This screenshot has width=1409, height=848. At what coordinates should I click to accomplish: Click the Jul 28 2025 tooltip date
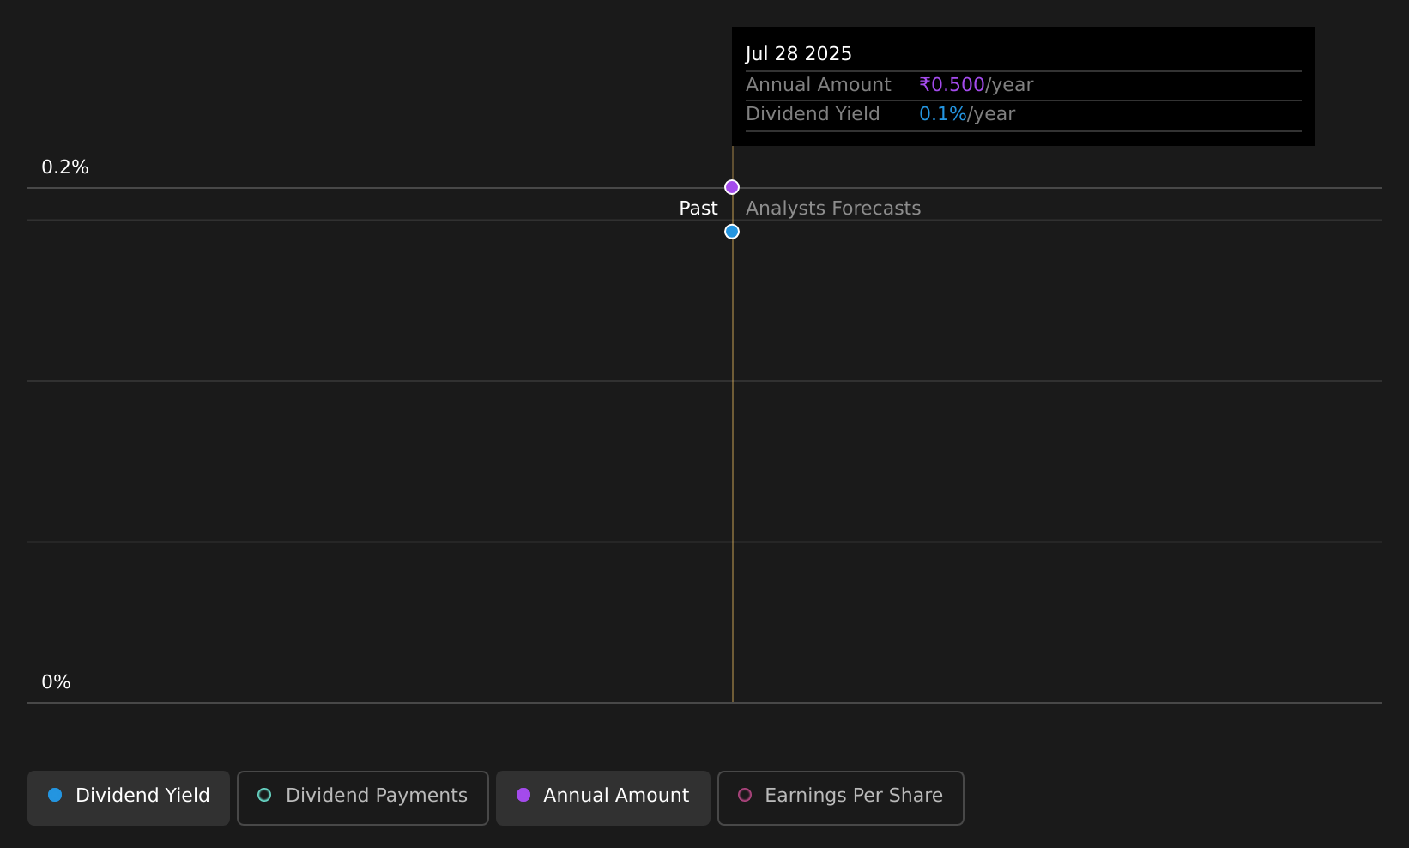pyautogui.click(x=799, y=54)
